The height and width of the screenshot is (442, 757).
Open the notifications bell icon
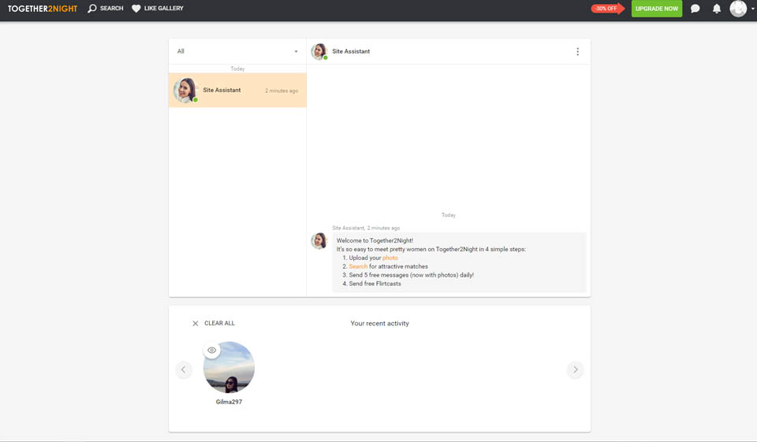click(717, 9)
